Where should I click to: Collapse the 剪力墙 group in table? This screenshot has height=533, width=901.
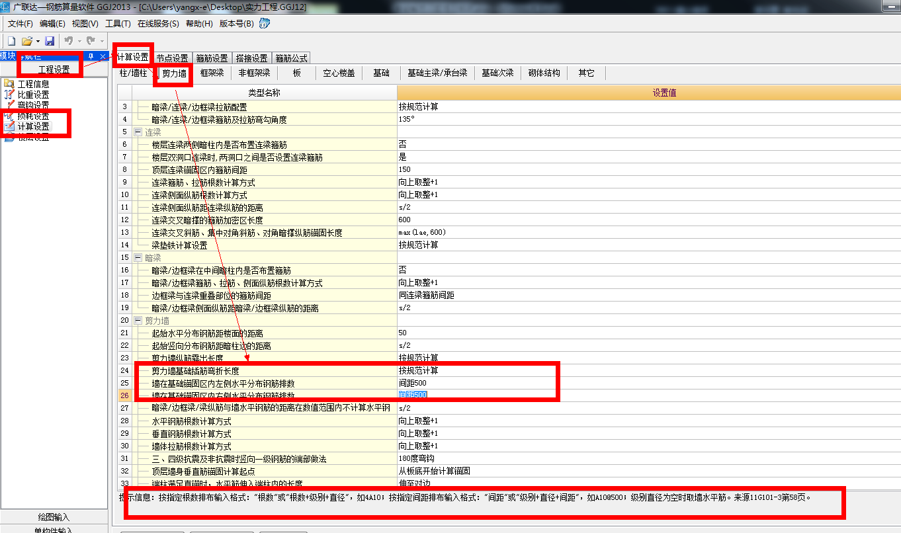click(x=138, y=320)
